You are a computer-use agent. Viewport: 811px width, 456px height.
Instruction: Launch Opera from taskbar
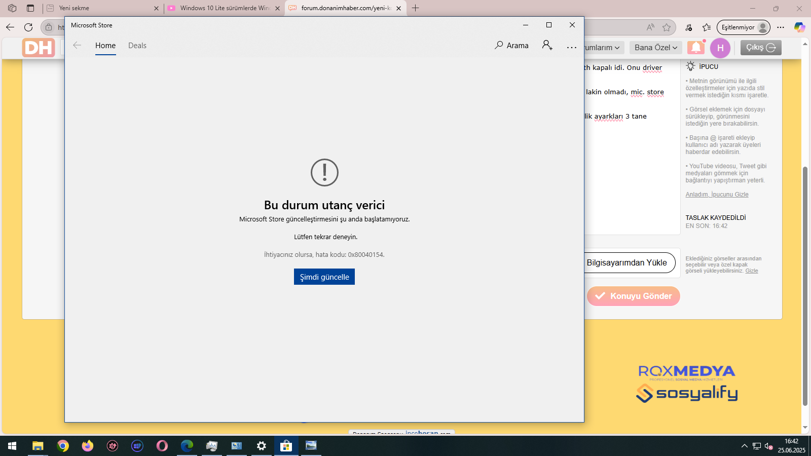(x=162, y=446)
